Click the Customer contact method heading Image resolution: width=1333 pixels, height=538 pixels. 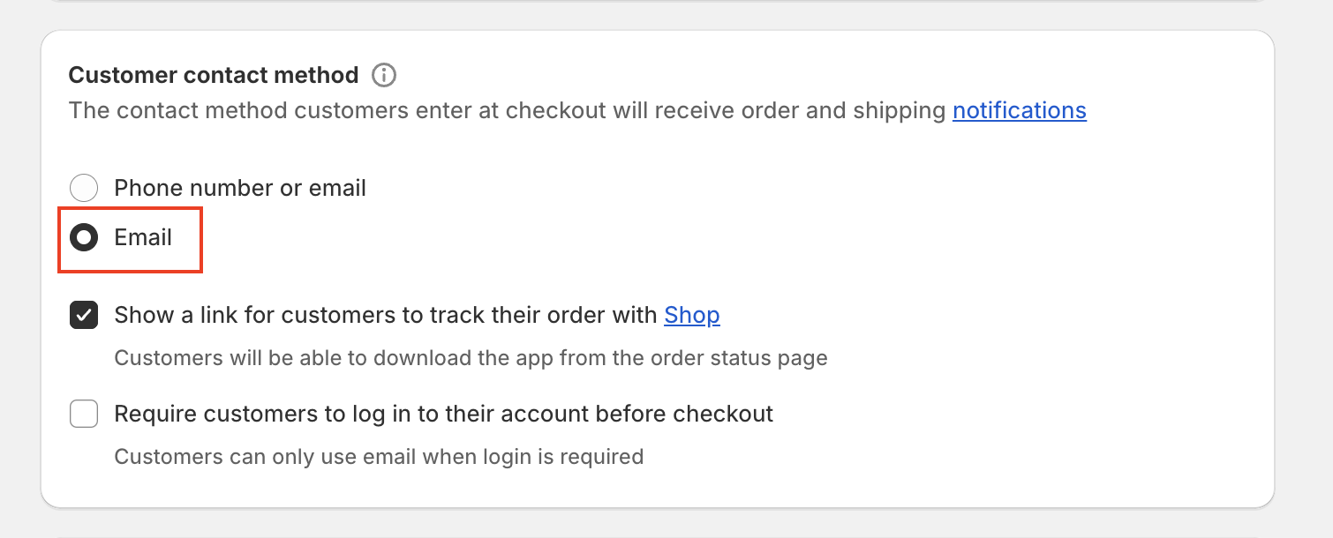[214, 75]
